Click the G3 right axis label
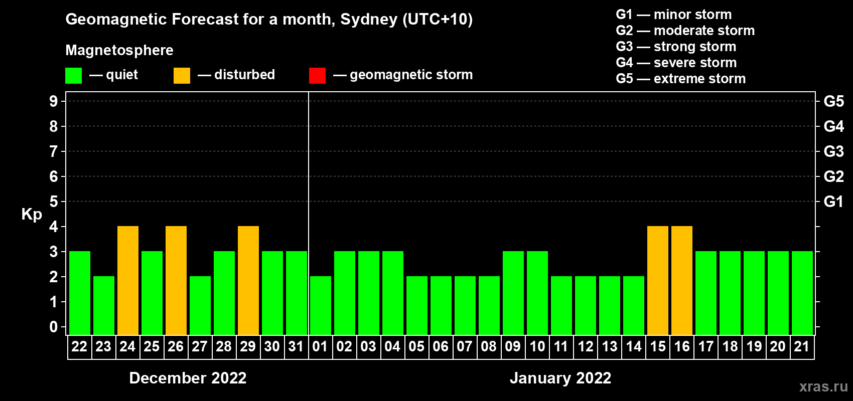Viewport: 853px width, 401px height. [x=834, y=151]
